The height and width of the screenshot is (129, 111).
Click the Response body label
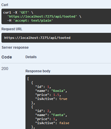(x=38, y=71)
